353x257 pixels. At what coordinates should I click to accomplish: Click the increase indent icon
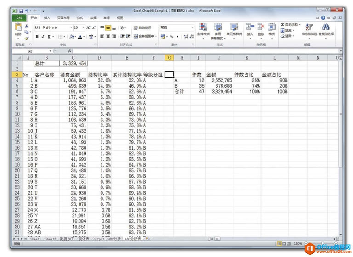[128, 36]
